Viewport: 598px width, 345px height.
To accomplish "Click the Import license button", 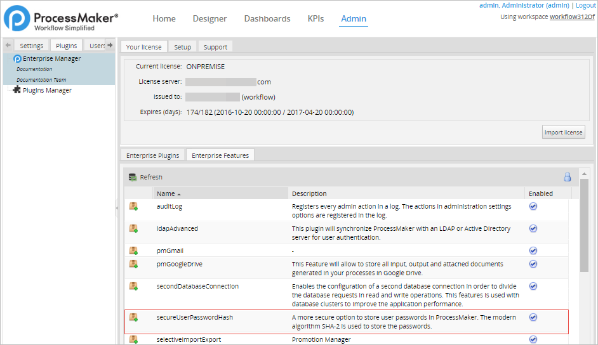I will click(564, 133).
